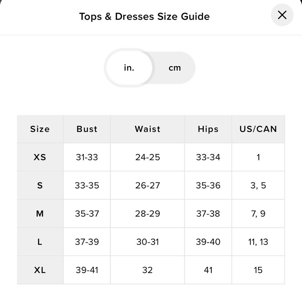This screenshot has width=302, height=302.
Task: Click the US/CAN column header
Action: 258,129
